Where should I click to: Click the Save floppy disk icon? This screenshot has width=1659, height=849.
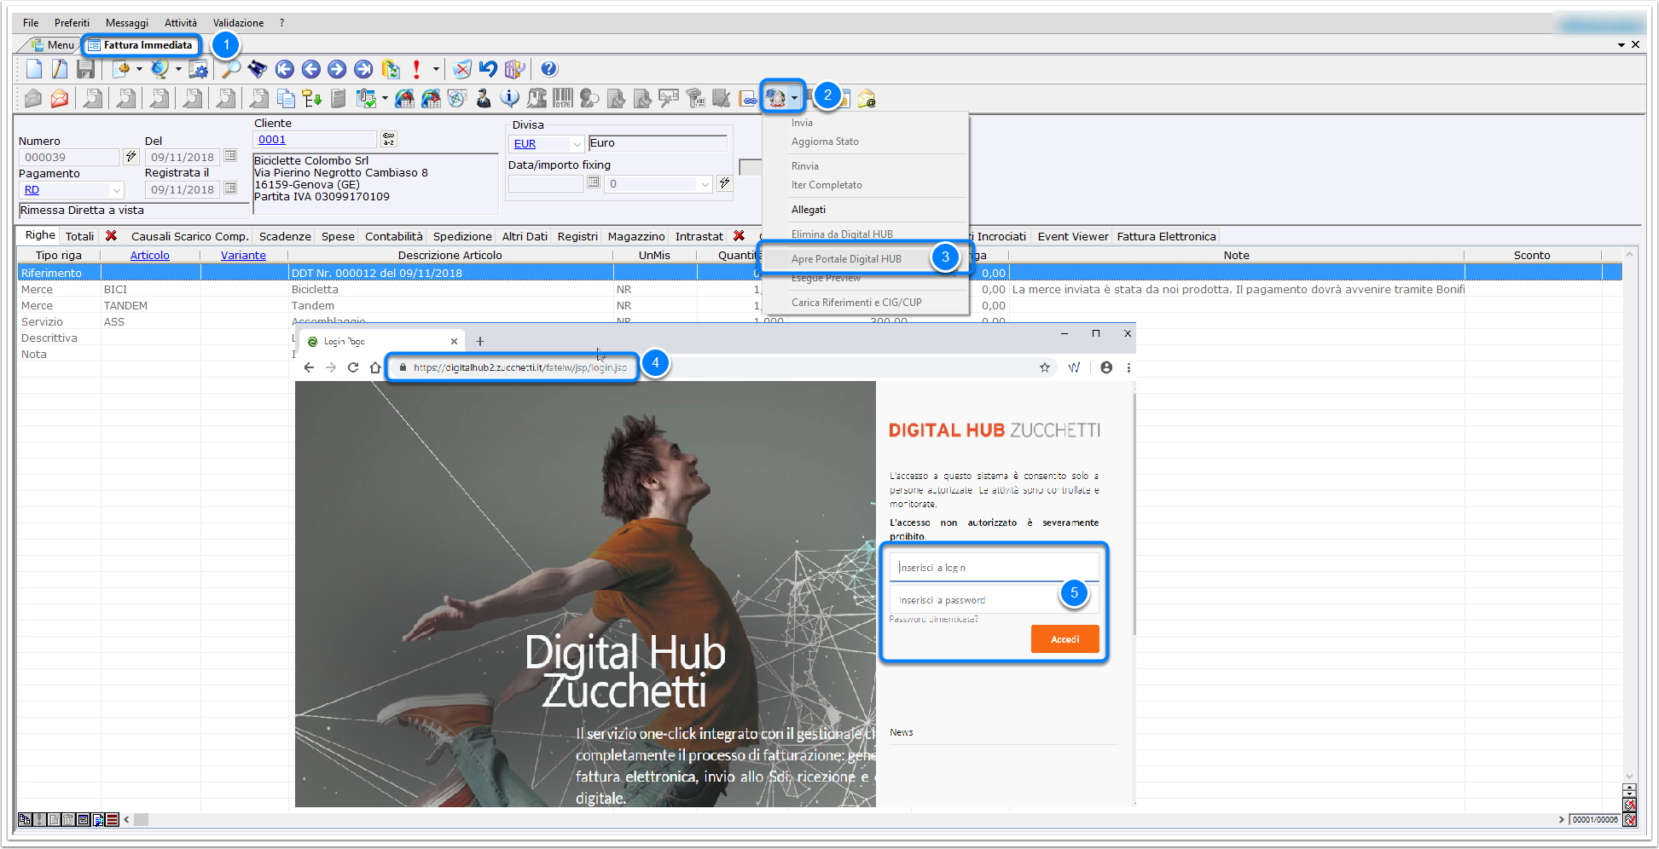85,69
